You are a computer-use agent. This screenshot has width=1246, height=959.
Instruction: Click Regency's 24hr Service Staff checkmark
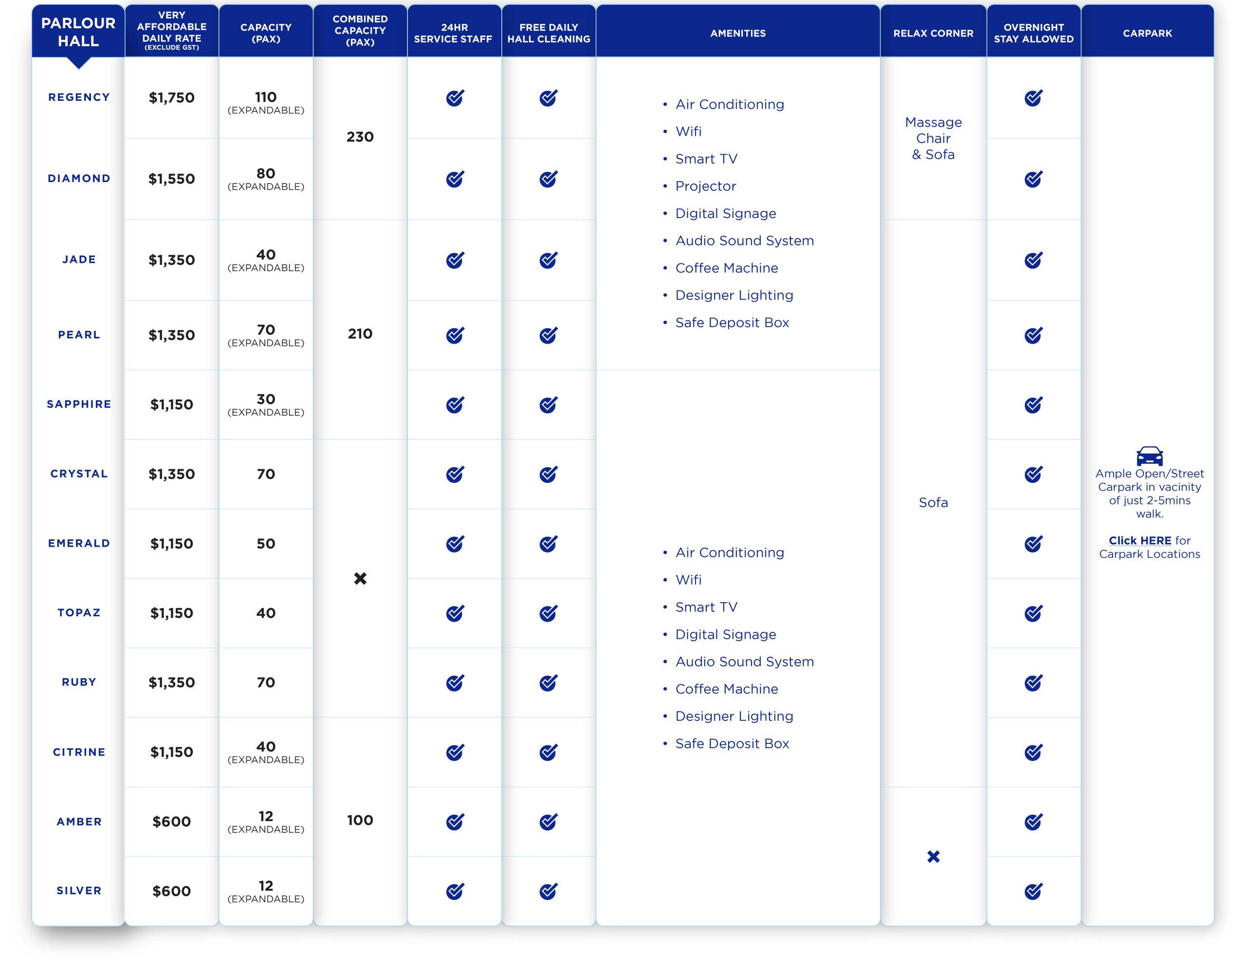click(455, 98)
